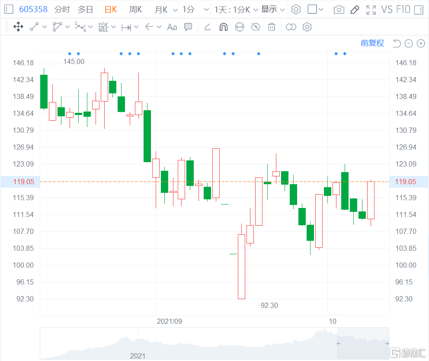
Task: Expand the dropdown arrow next to 1分
Action: pos(206,10)
